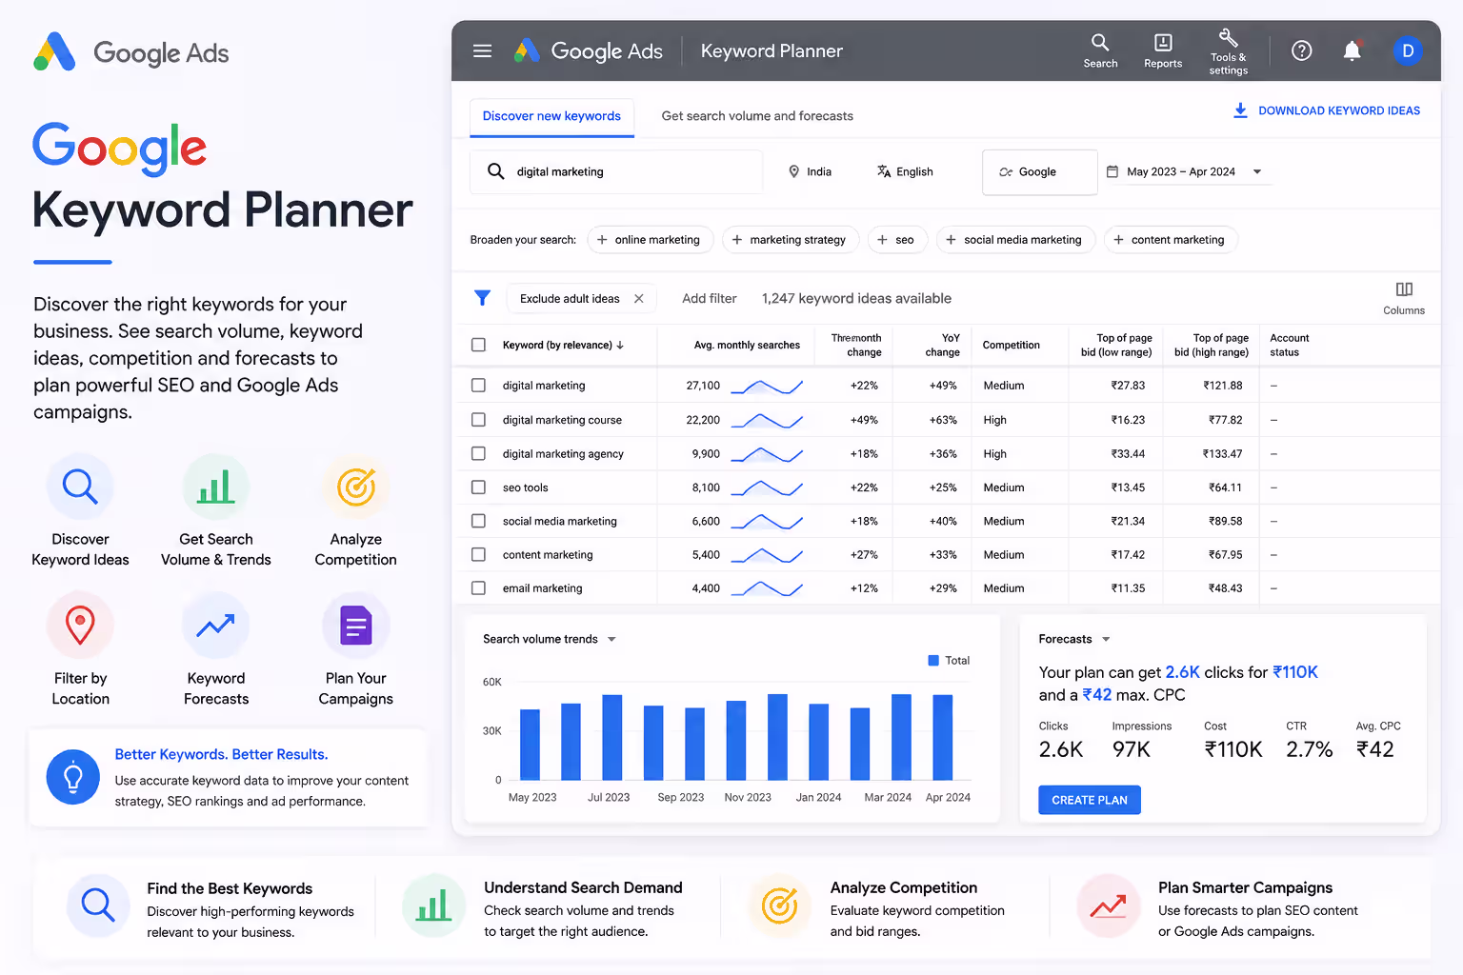Add online marketing to broaden search

point(649,240)
